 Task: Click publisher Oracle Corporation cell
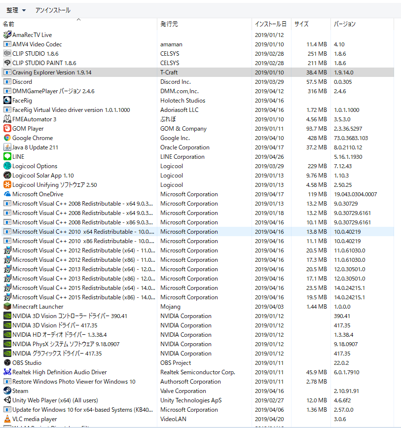point(185,147)
